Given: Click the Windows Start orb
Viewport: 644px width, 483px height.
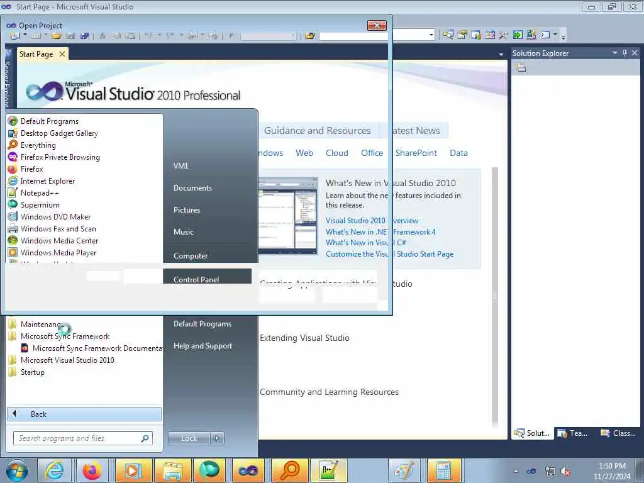Looking at the screenshot, I should [17, 470].
